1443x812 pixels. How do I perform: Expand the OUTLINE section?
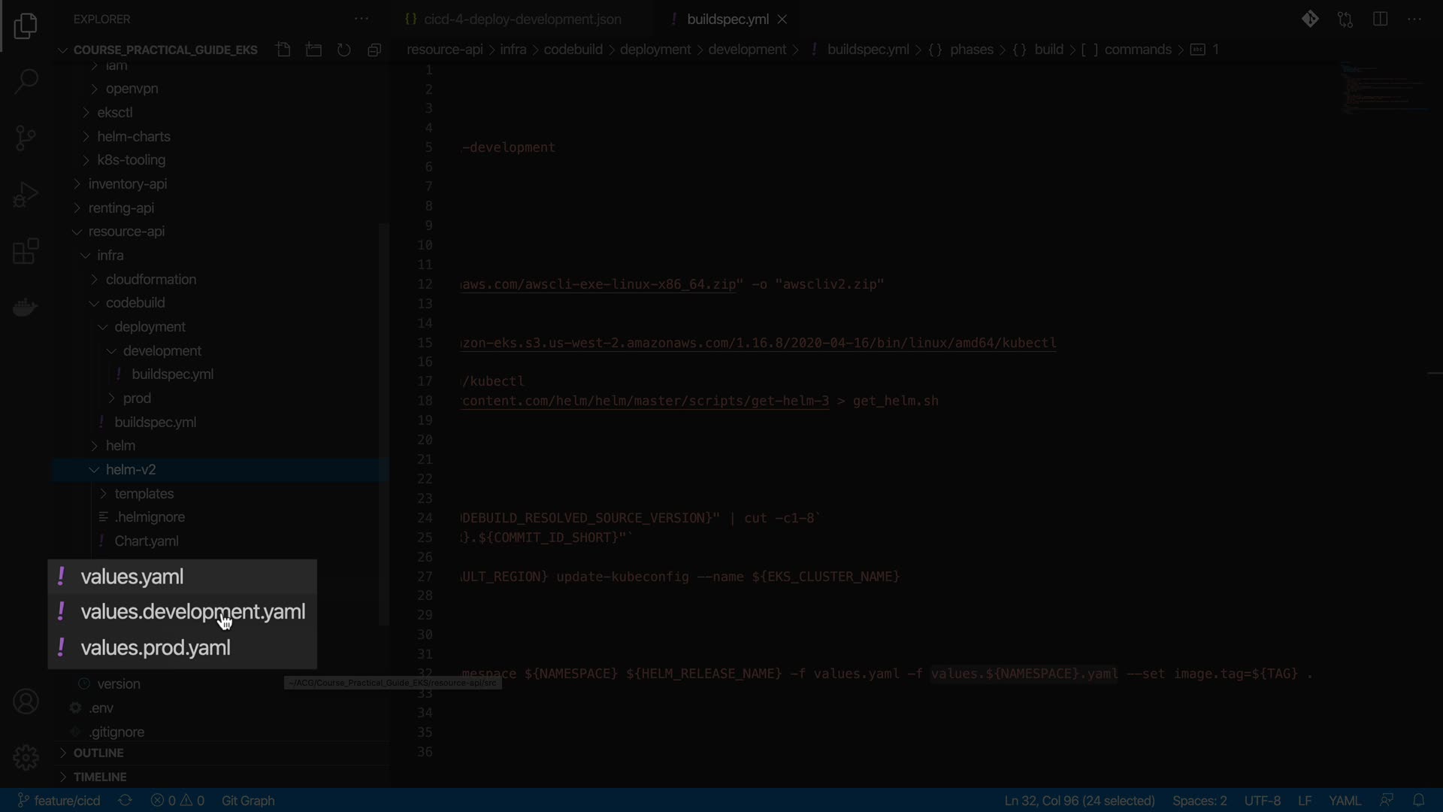(98, 753)
